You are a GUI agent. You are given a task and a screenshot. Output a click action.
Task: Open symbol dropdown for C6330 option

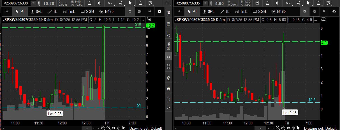(33, 3)
